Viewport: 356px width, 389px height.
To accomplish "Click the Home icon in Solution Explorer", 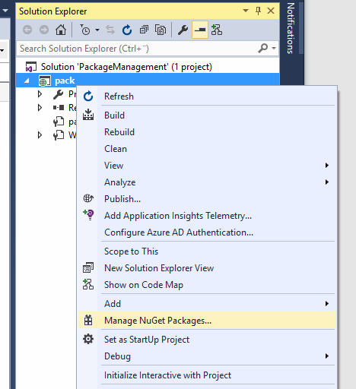I will (x=61, y=30).
